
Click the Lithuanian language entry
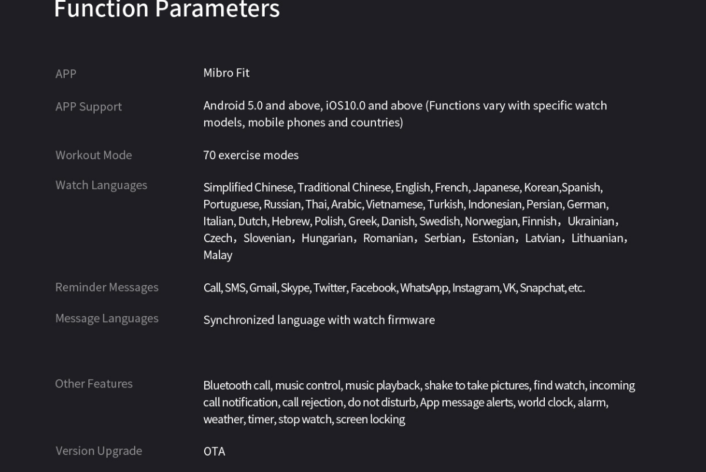pyautogui.click(x=597, y=238)
